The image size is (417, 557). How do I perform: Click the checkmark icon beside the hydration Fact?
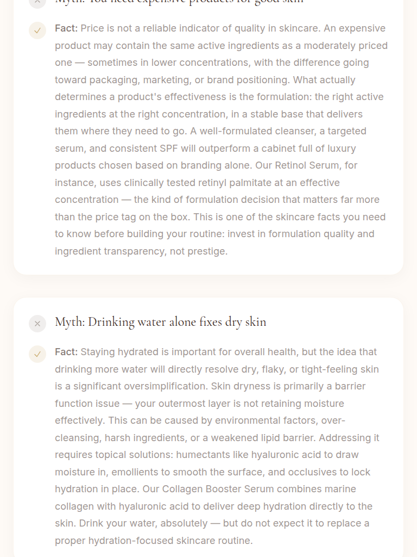tap(37, 354)
